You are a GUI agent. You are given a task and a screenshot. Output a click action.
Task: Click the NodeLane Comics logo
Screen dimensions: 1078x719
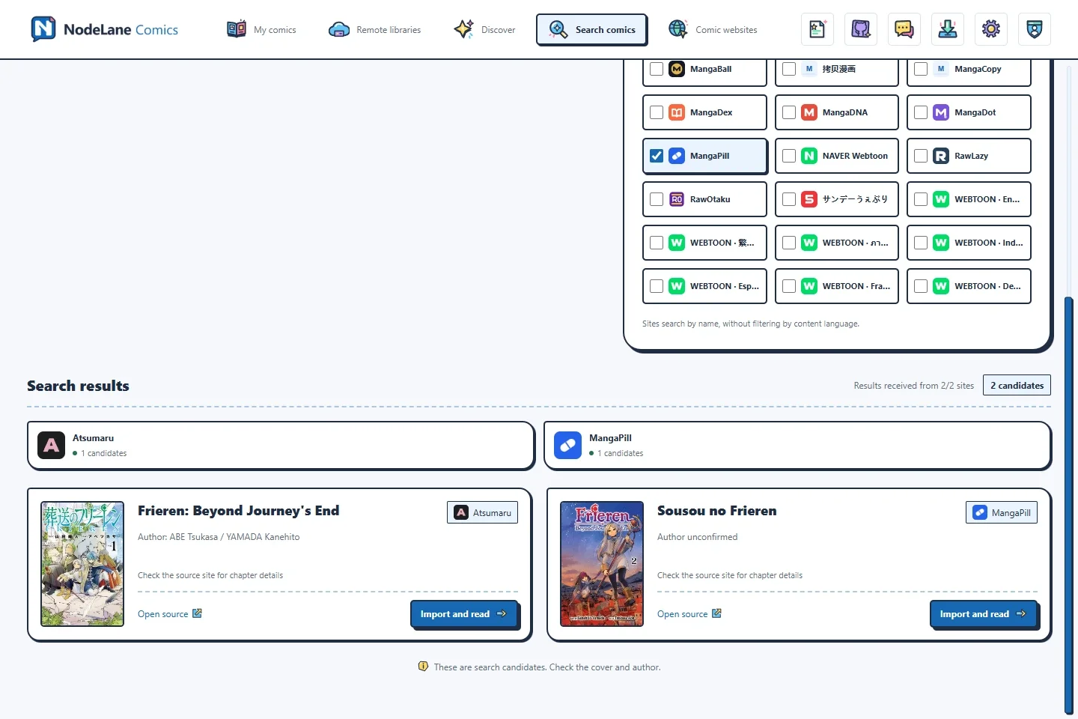coord(104,29)
